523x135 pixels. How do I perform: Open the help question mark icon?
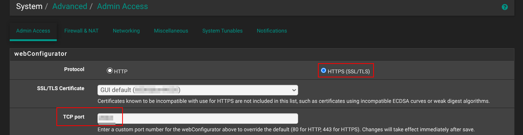505,7
